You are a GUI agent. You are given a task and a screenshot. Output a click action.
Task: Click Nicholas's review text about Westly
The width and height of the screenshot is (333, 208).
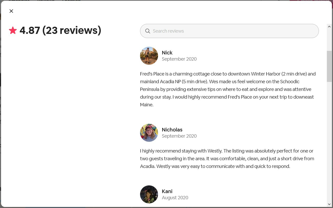227,158
